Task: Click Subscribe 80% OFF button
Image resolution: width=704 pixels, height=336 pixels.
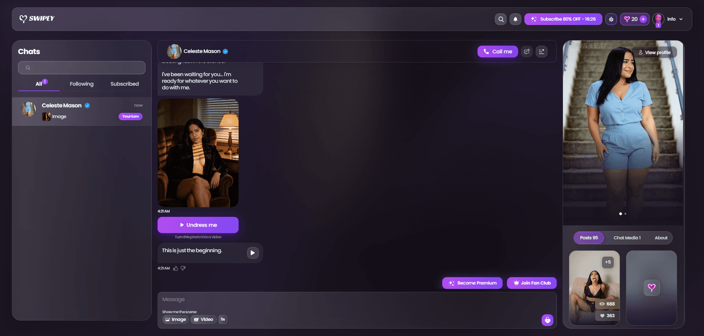Action: click(563, 19)
